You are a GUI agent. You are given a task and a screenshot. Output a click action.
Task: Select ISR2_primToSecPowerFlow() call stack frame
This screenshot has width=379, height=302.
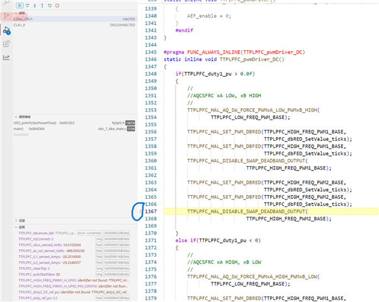coord(74,123)
